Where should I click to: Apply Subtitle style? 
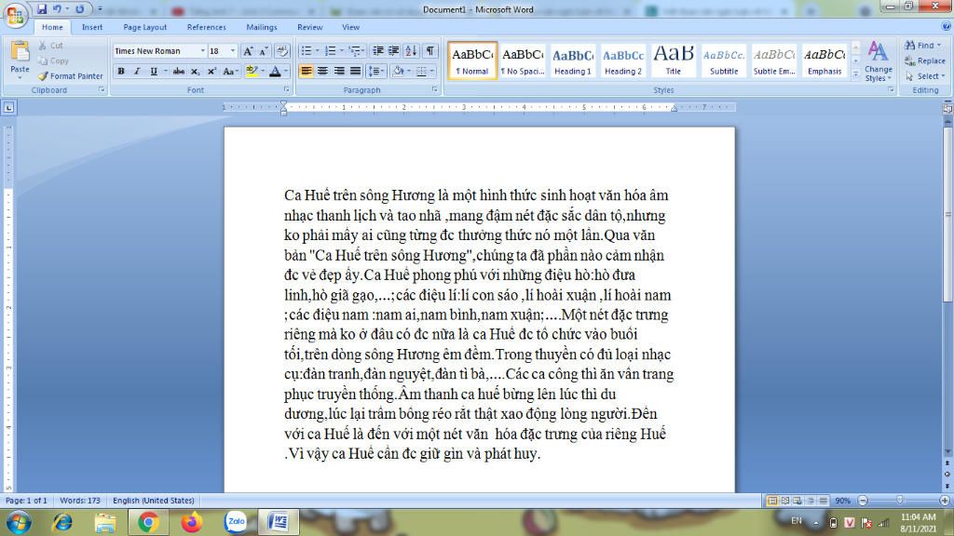tap(723, 60)
